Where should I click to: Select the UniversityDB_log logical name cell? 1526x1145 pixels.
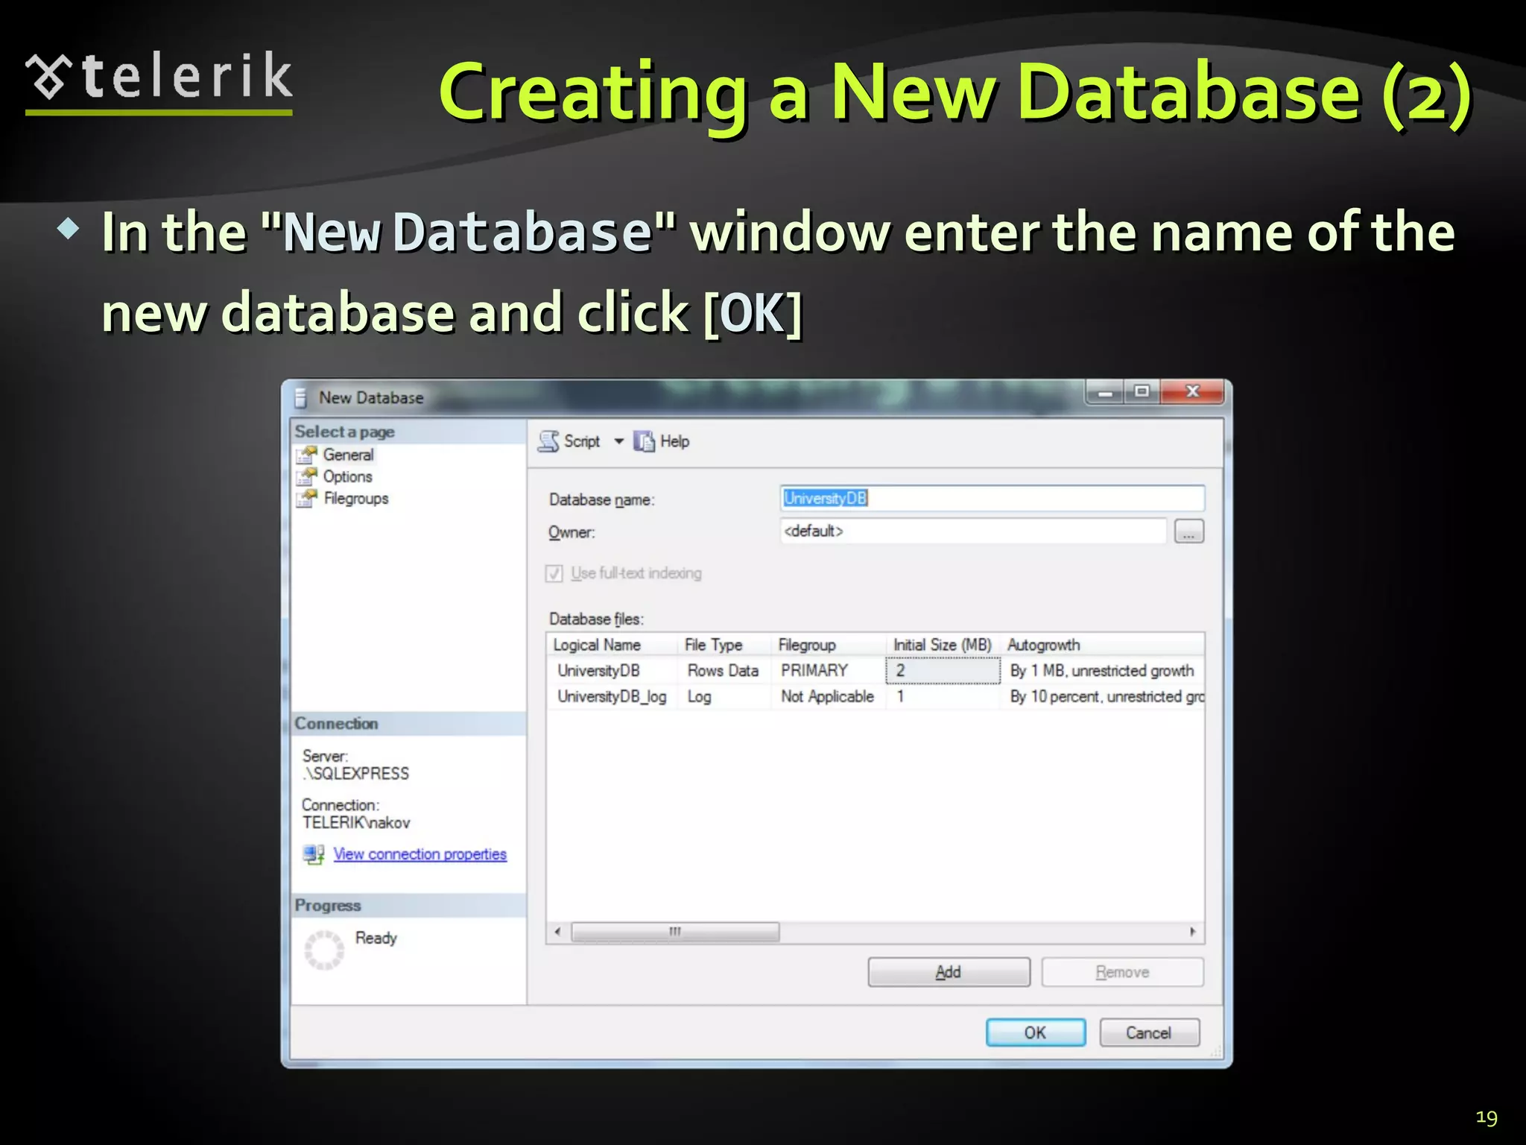coord(612,696)
